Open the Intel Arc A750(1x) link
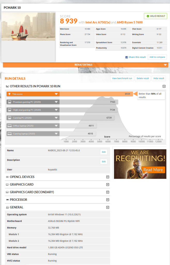 coord(98,22)
